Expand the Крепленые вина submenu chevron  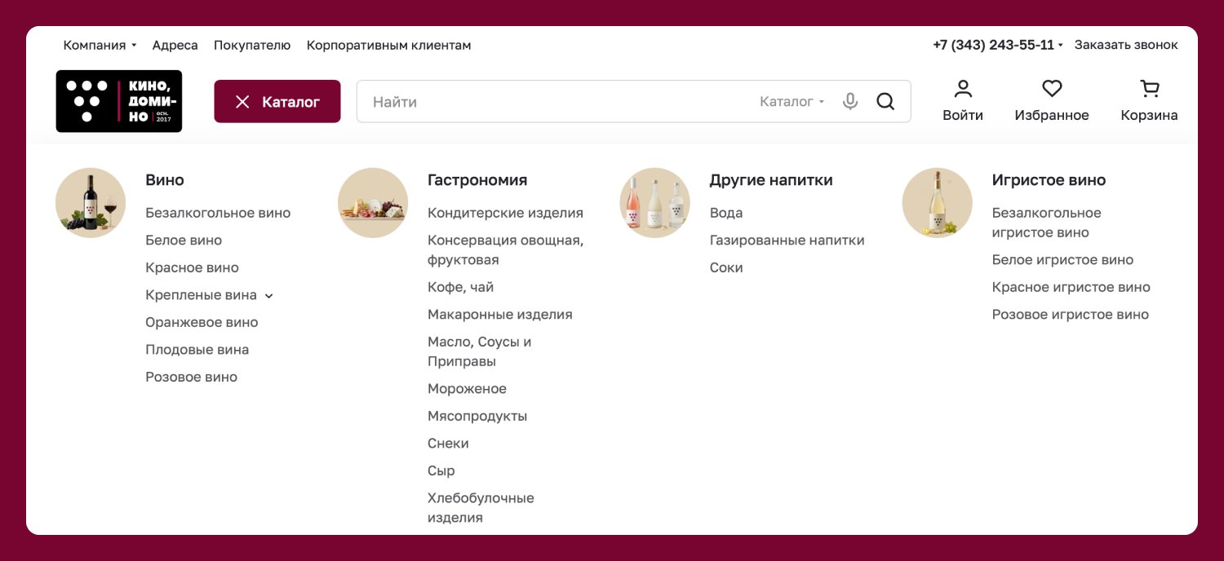[269, 296]
